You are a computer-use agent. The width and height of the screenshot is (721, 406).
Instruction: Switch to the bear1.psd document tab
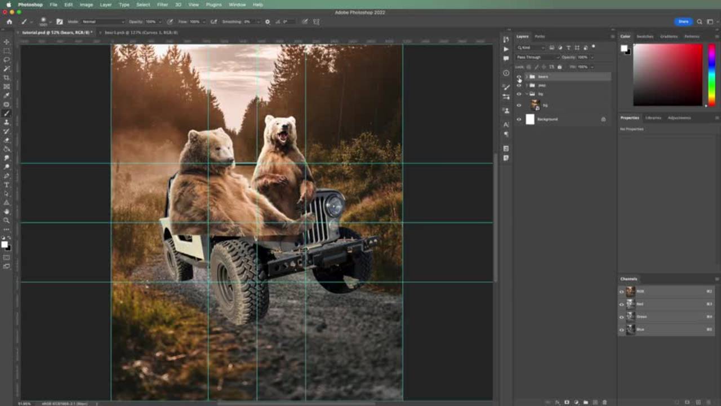click(x=141, y=32)
